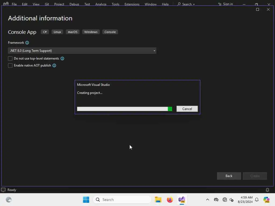This screenshot has height=206, width=275.
Task: Click the Windows tag
Action: coord(91,32)
